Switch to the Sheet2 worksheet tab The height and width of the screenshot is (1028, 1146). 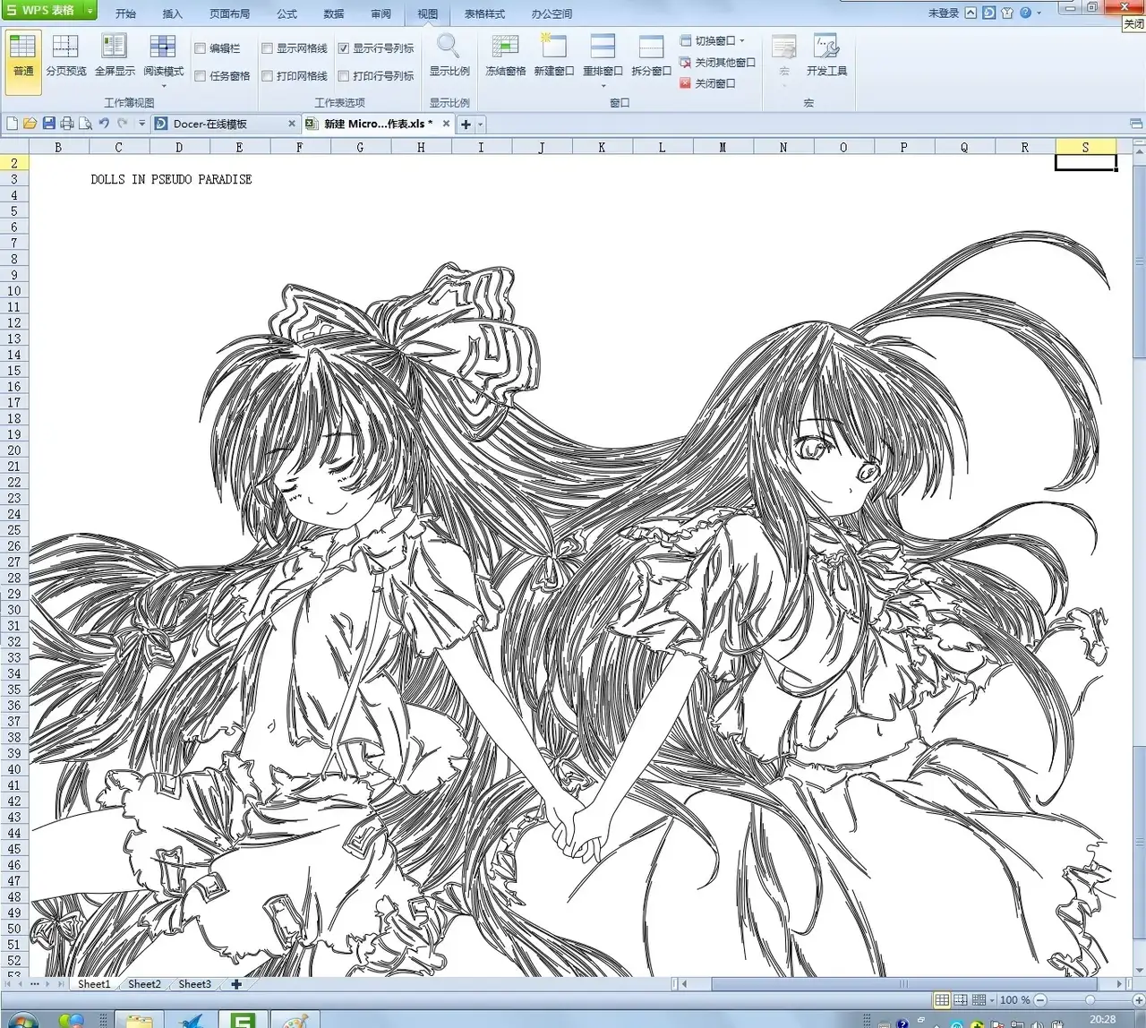tap(144, 984)
